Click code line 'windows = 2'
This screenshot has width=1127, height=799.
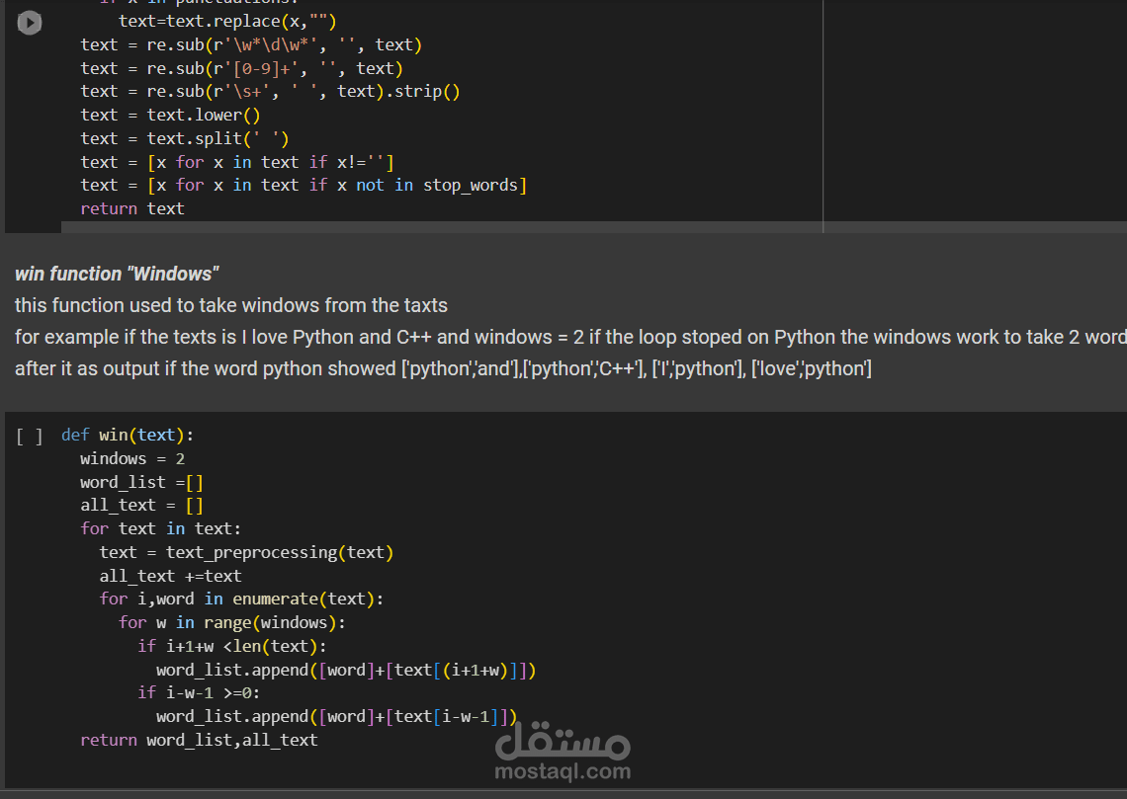click(132, 458)
